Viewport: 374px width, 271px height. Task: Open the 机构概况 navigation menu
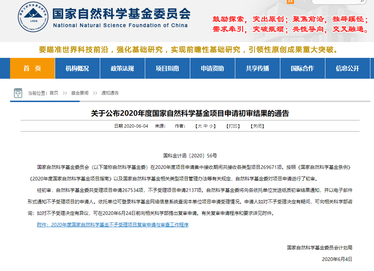click(x=77, y=68)
